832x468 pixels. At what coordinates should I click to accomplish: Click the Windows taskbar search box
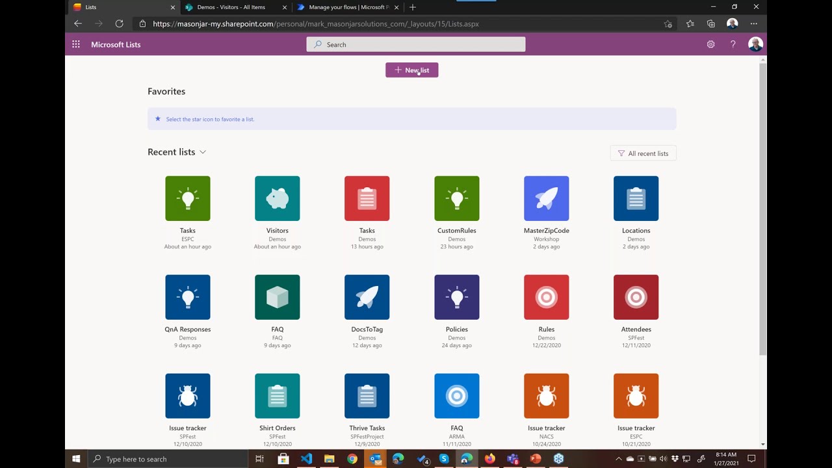(168, 459)
